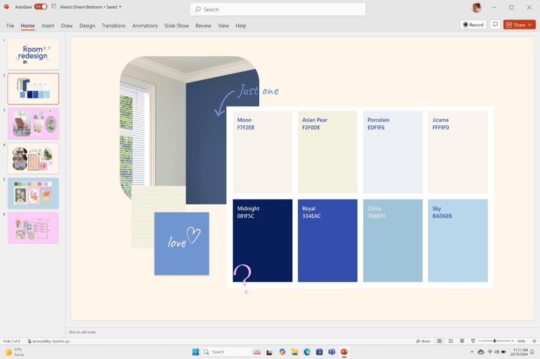Click Fit slide to window icon
The image size is (540, 359).
point(534,341)
